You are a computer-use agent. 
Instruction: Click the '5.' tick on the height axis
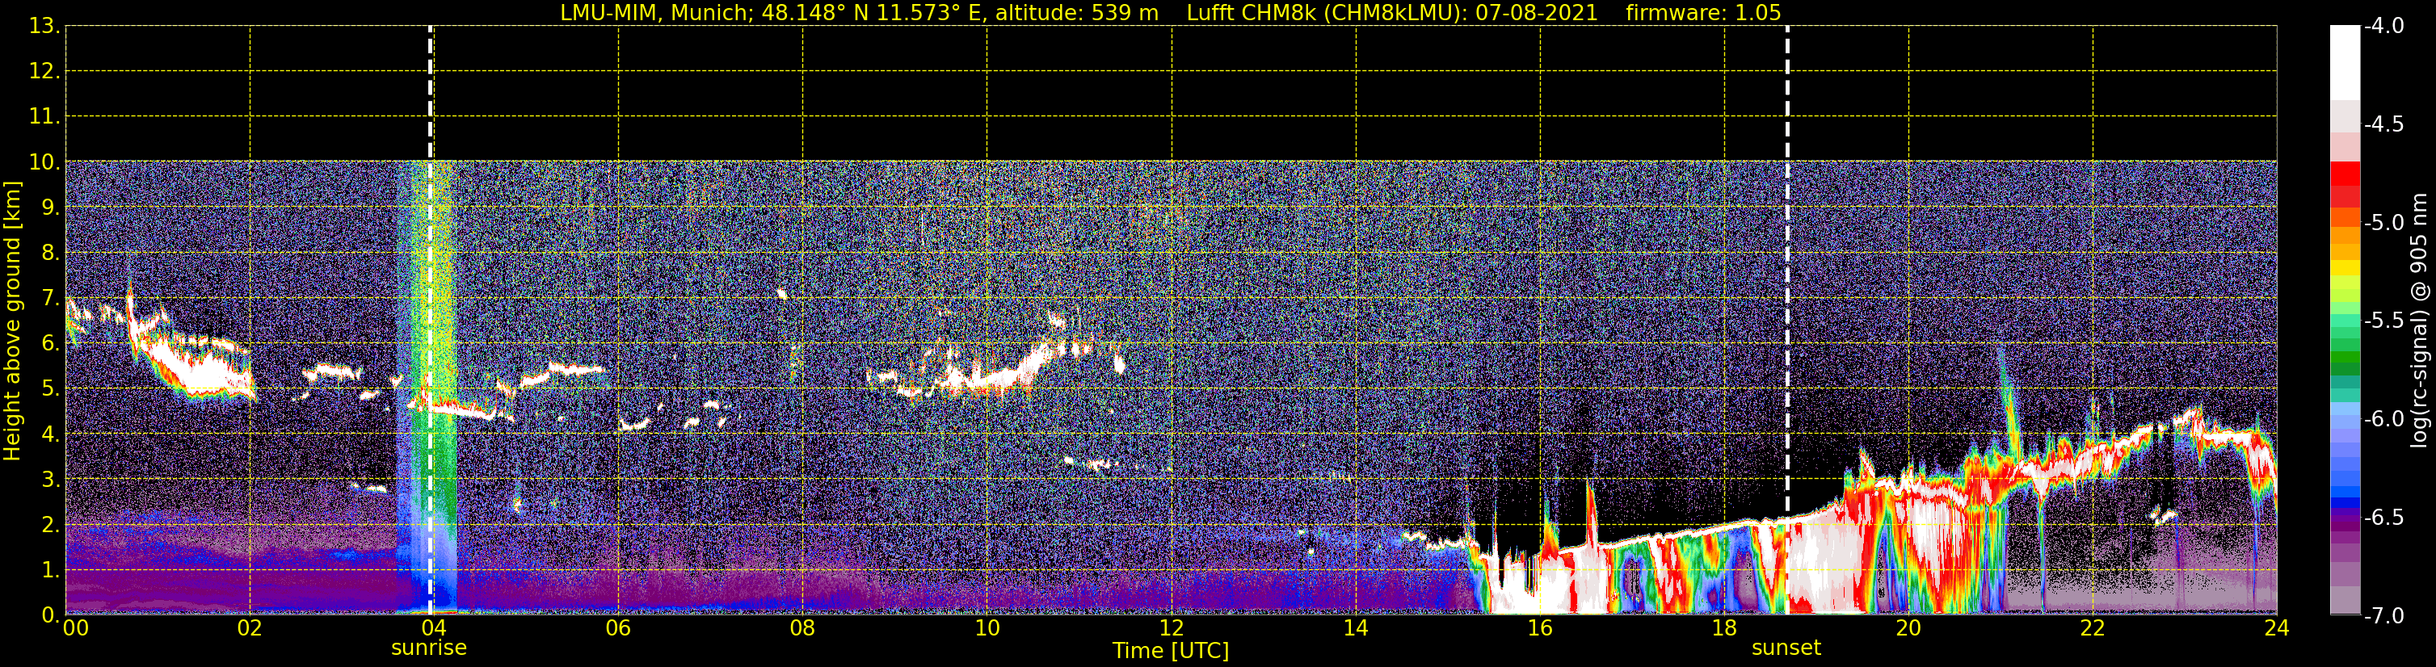tap(50, 389)
